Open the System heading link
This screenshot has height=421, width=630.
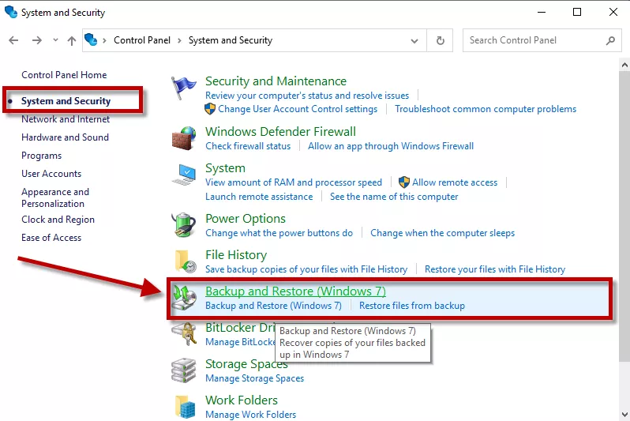(225, 168)
